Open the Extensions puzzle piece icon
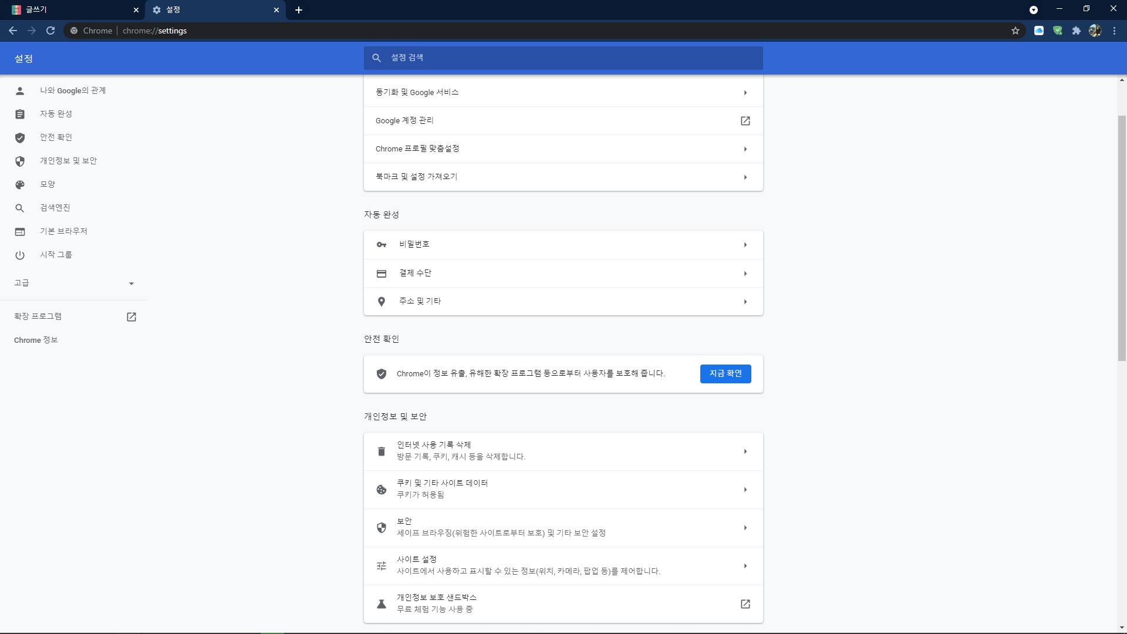The width and height of the screenshot is (1127, 634). click(x=1076, y=31)
